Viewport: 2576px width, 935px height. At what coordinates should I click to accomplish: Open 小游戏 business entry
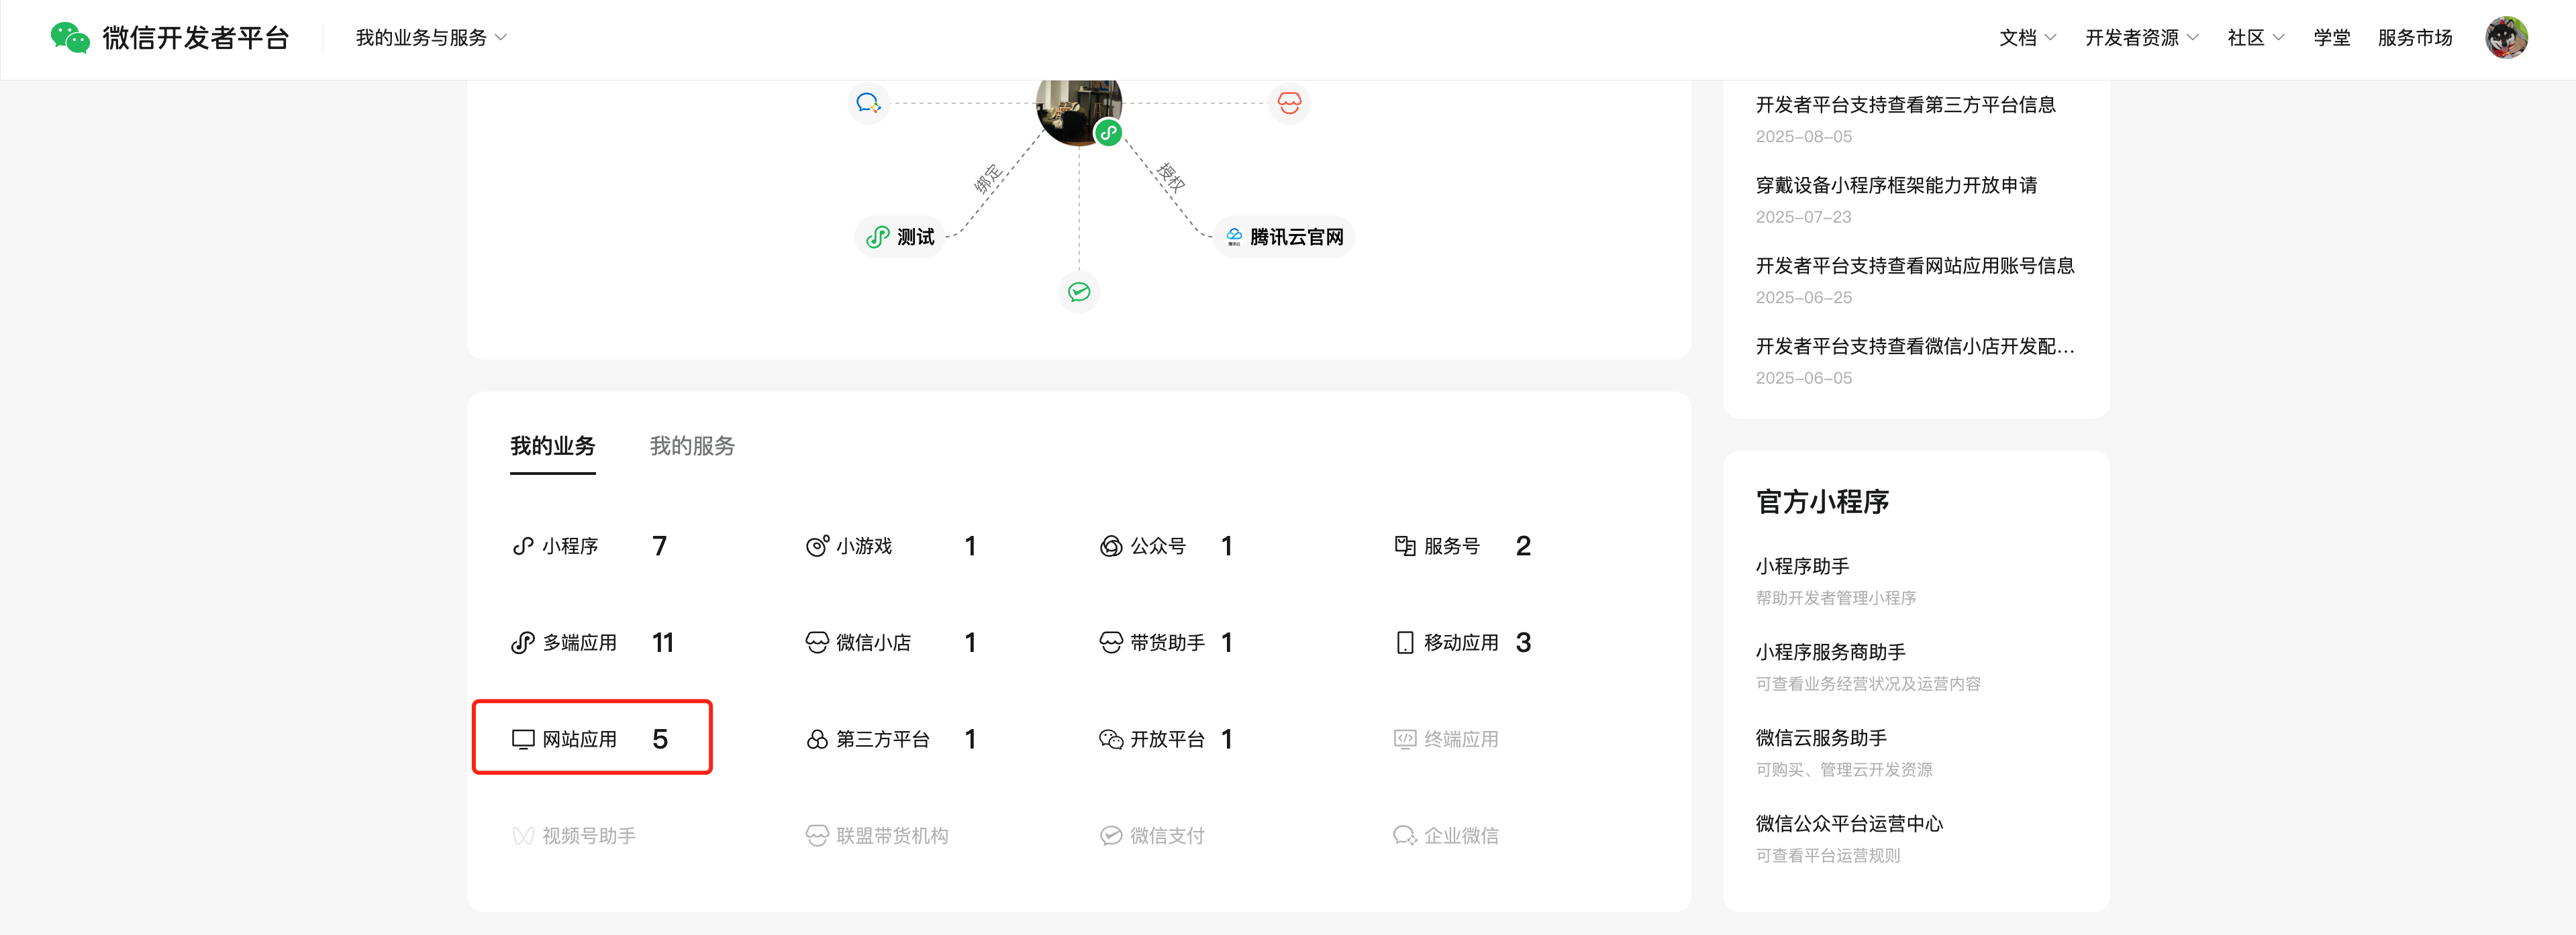coord(864,547)
